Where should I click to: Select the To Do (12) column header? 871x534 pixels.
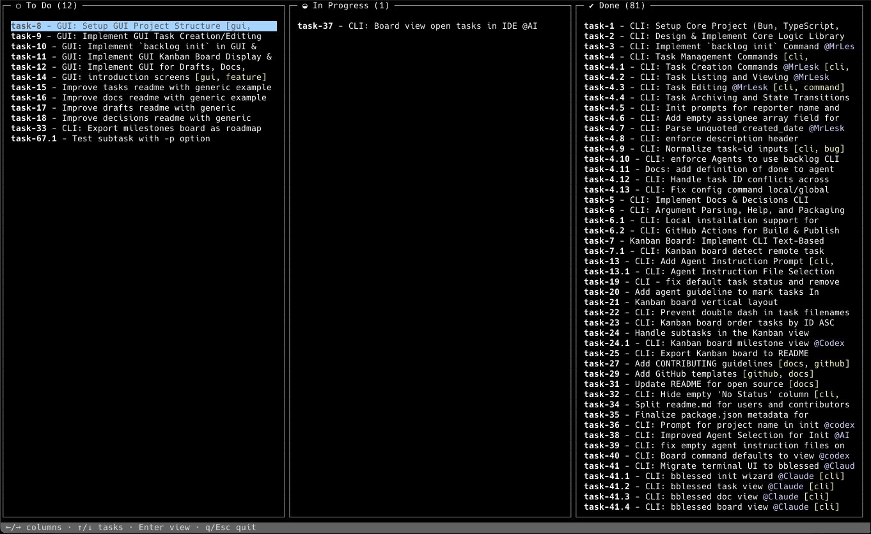[51, 6]
